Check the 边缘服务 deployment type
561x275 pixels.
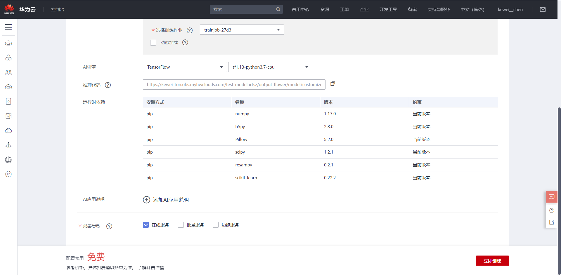pos(216,225)
